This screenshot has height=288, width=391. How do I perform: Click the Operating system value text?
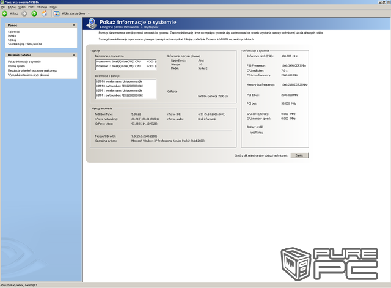tap(168, 141)
